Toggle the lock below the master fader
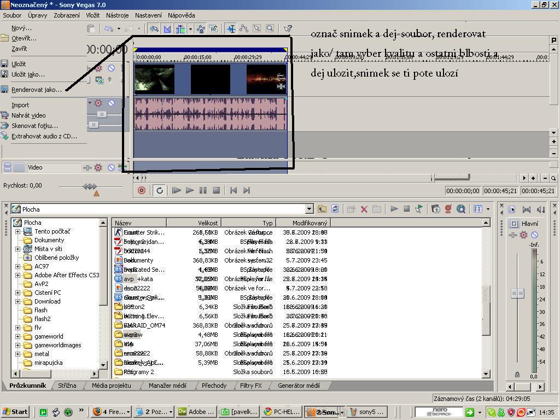 pyautogui.click(x=517, y=375)
